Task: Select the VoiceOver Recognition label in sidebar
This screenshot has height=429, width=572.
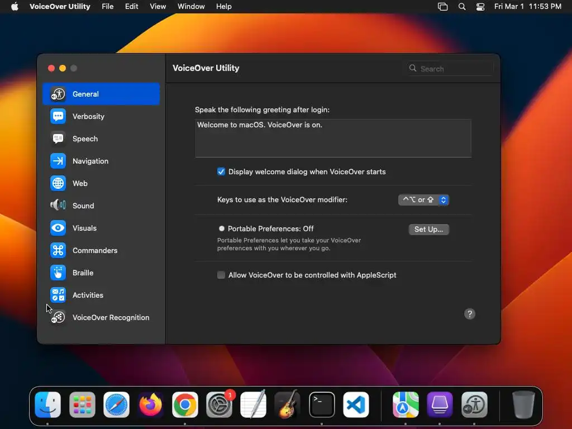Action: (x=111, y=317)
